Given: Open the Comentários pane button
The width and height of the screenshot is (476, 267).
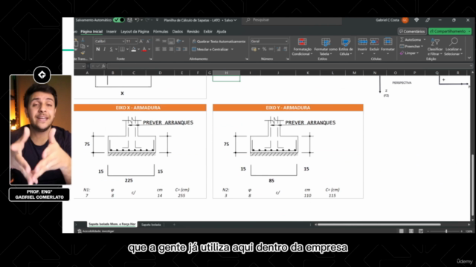Looking at the screenshot, I should coord(412,31).
